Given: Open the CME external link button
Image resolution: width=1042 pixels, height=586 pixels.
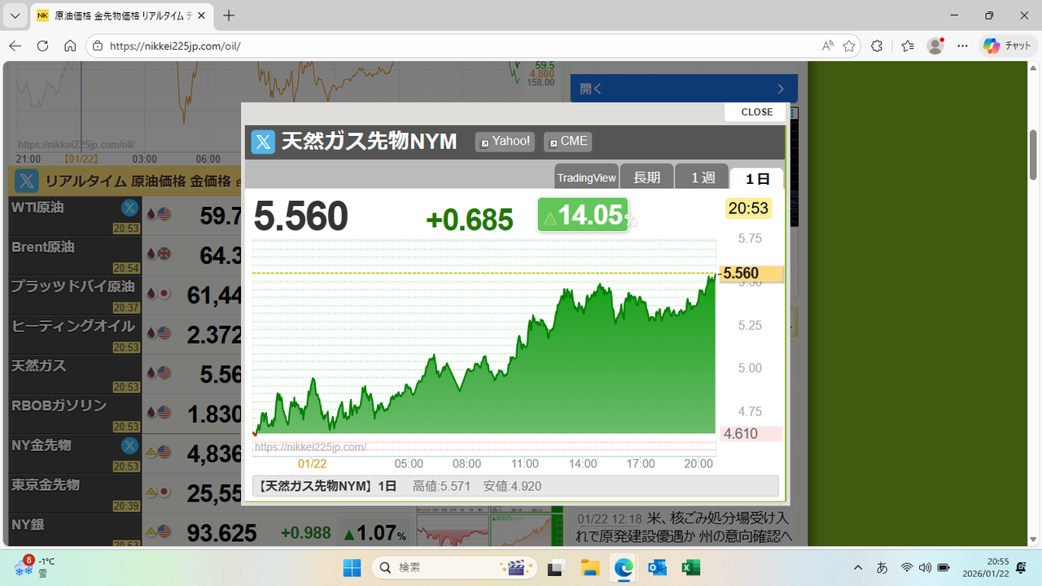Looking at the screenshot, I should pyautogui.click(x=567, y=142).
